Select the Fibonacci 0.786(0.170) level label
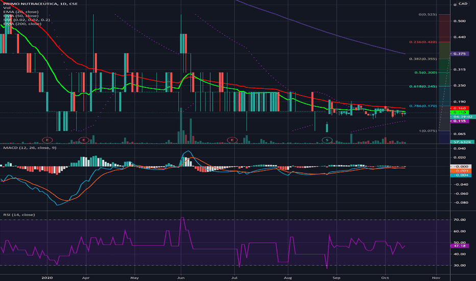 click(423, 106)
